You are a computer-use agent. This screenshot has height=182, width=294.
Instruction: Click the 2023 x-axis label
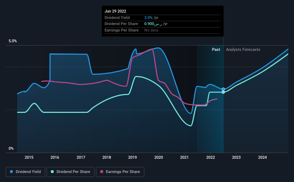[x=236, y=157]
